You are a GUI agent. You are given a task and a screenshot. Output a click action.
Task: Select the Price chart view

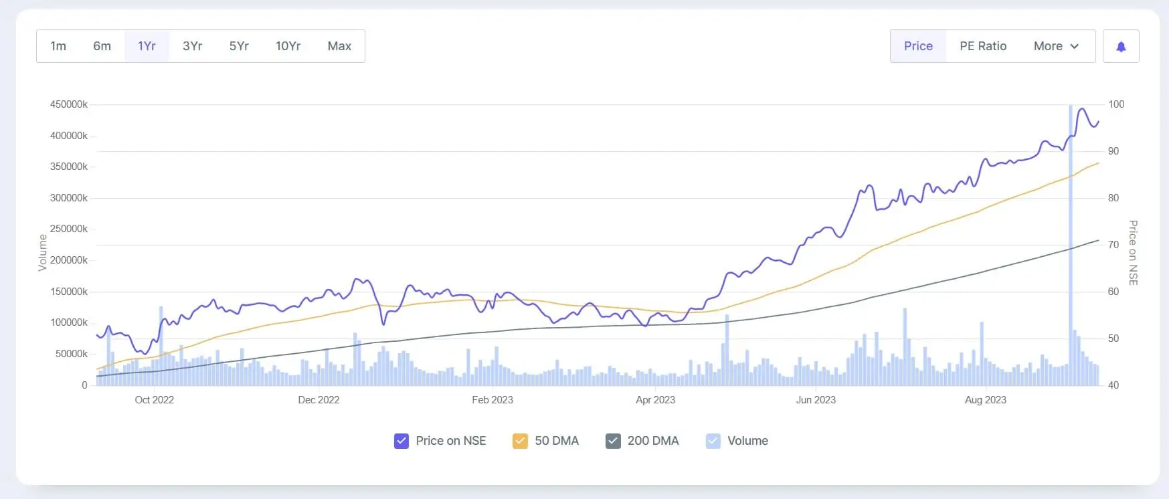point(918,46)
